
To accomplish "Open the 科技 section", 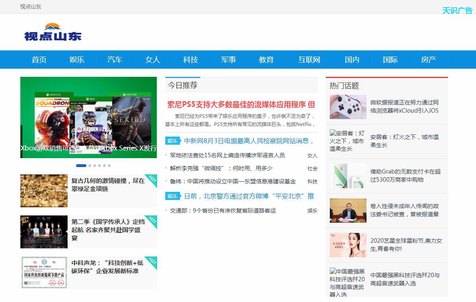I will click(x=191, y=60).
